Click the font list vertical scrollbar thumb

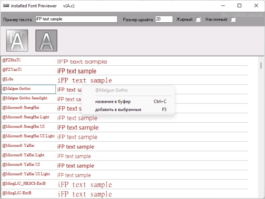pyautogui.click(x=261, y=65)
